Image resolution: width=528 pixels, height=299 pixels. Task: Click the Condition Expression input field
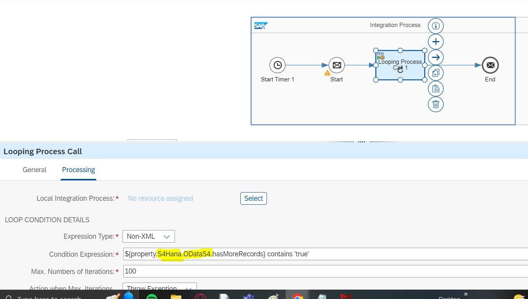tap(325, 254)
